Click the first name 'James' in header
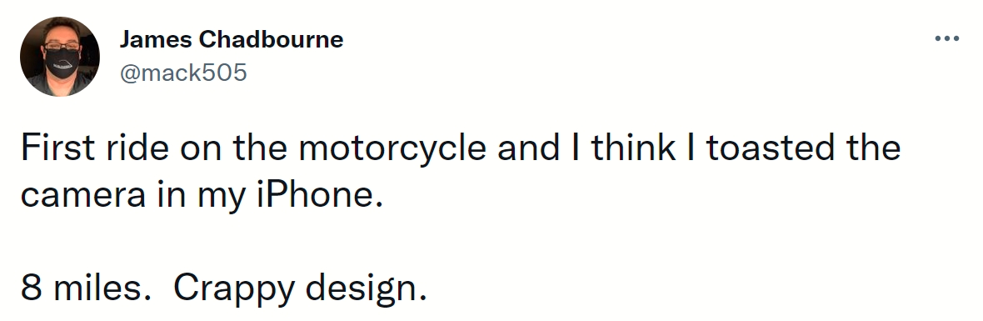This screenshot has height=321, width=983. click(156, 39)
